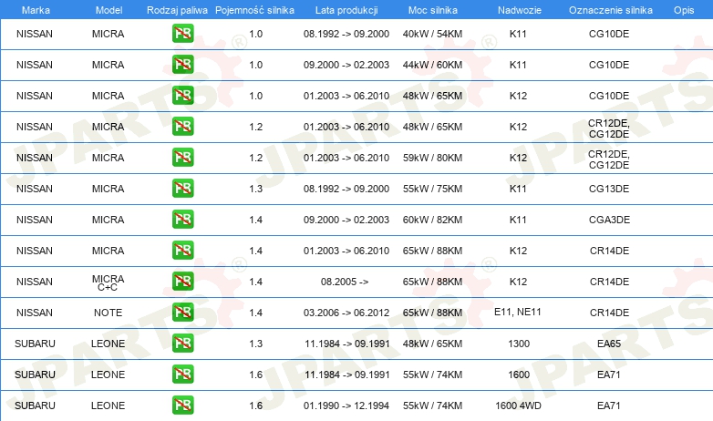Click the NOTE model cell

(x=108, y=313)
